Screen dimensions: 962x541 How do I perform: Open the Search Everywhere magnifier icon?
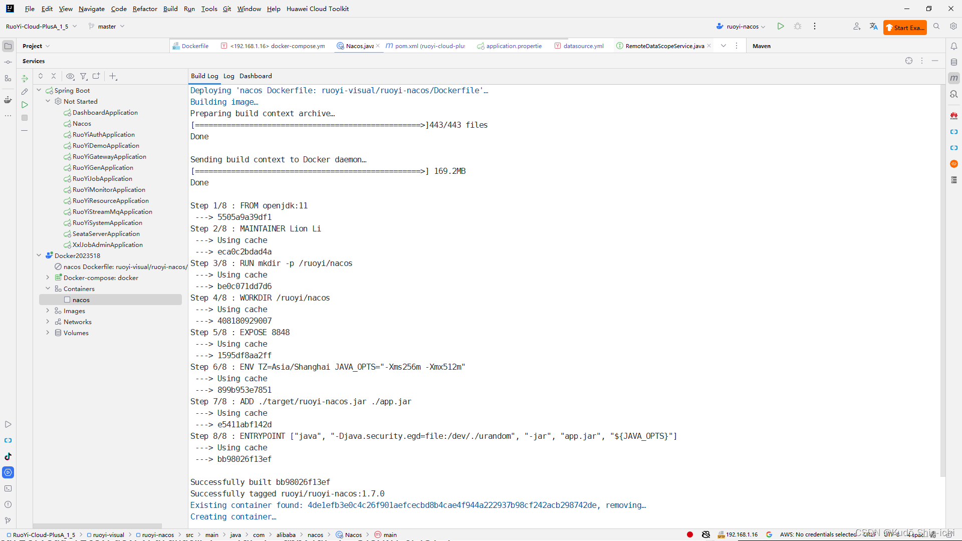936,27
